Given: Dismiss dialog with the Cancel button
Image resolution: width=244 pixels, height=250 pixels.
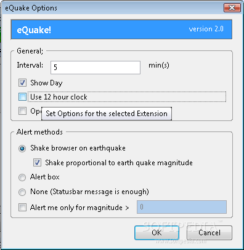Looking at the screenshot, I should (209, 233).
